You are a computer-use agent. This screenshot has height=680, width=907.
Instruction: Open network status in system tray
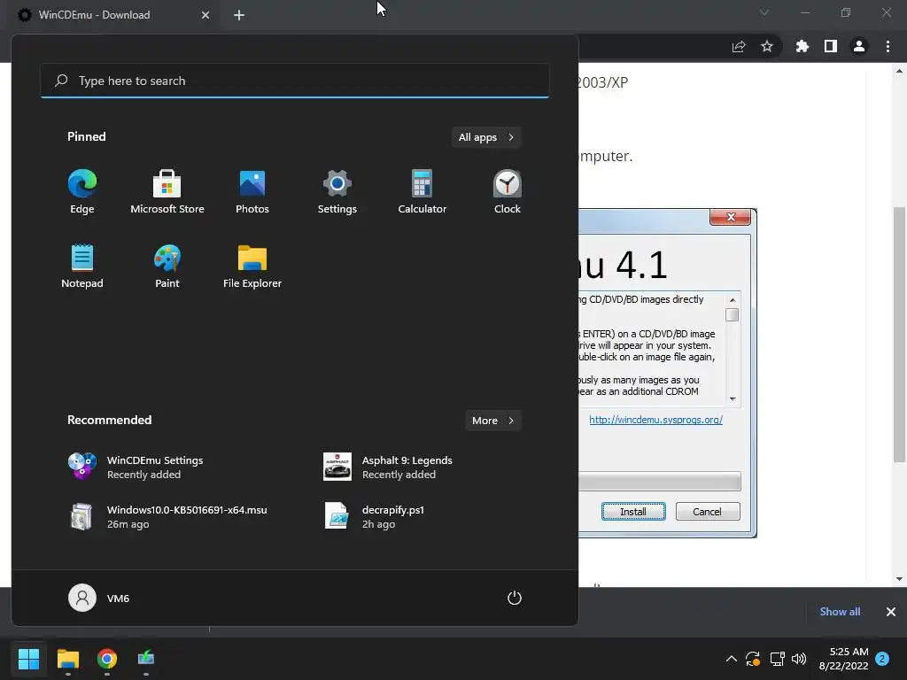coord(777,659)
